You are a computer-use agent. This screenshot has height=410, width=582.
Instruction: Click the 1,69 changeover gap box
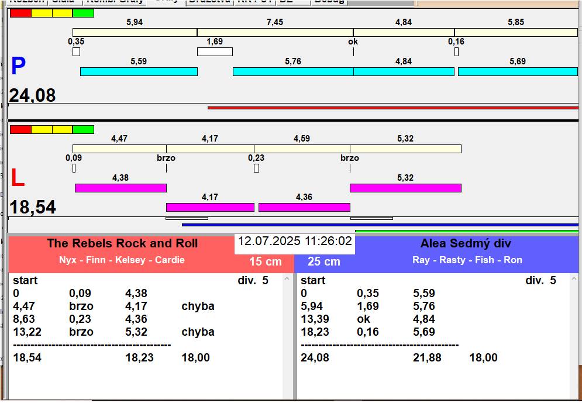[215, 52]
